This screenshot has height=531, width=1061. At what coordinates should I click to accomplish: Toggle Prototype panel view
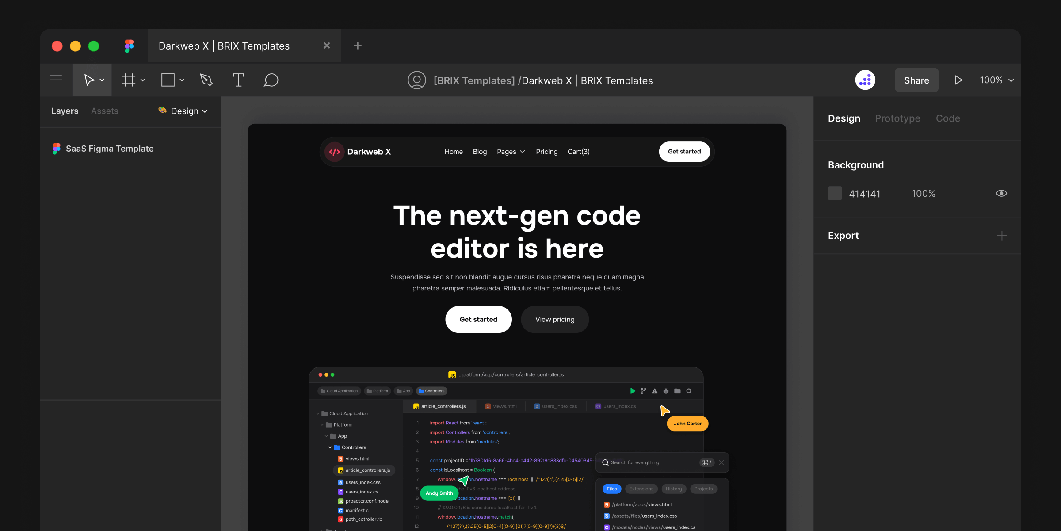coord(898,118)
